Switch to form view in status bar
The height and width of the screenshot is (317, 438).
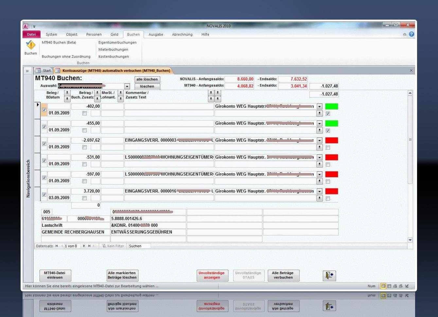pyautogui.click(x=383, y=286)
